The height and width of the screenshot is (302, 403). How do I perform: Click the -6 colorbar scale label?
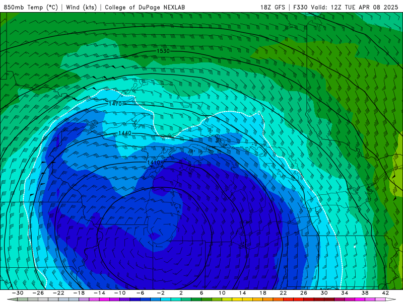click(x=140, y=293)
